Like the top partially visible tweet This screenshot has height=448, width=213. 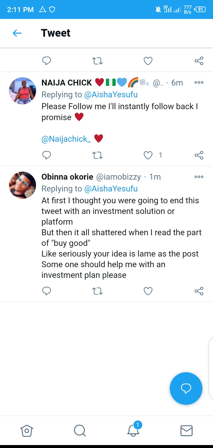pyautogui.click(x=148, y=61)
